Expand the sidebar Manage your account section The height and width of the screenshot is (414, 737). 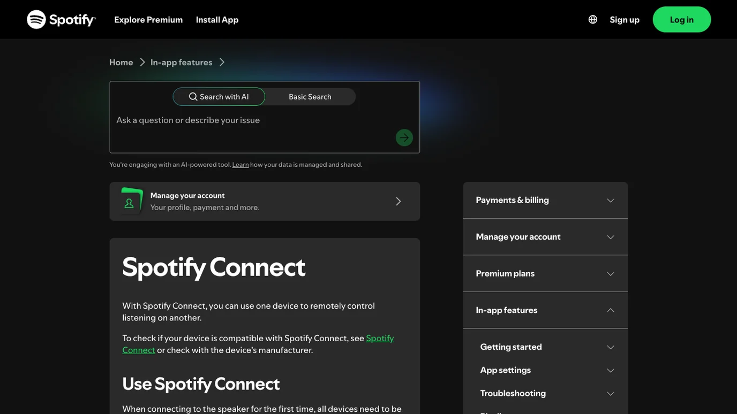(x=545, y=237)
